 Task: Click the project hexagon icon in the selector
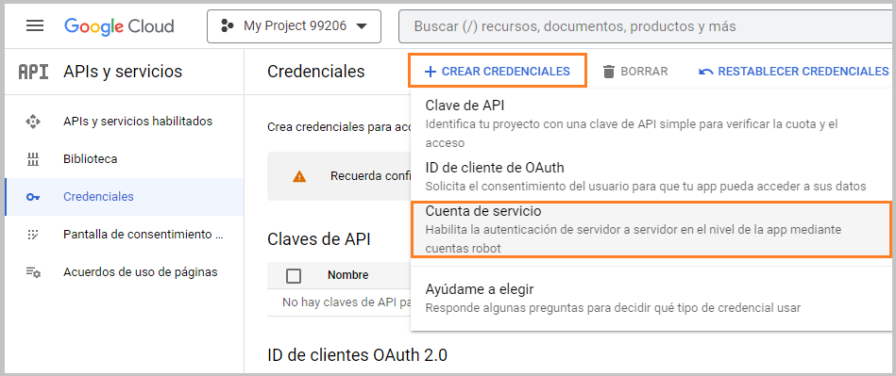click(x=228, y=26)
